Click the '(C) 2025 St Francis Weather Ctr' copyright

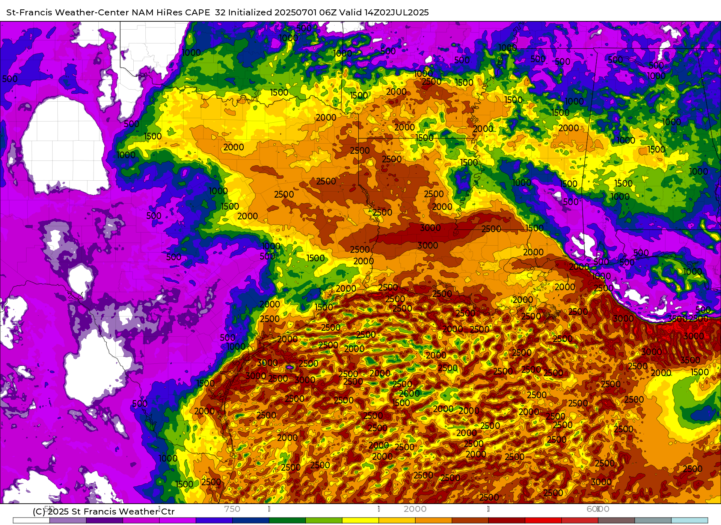coord(104,511)
